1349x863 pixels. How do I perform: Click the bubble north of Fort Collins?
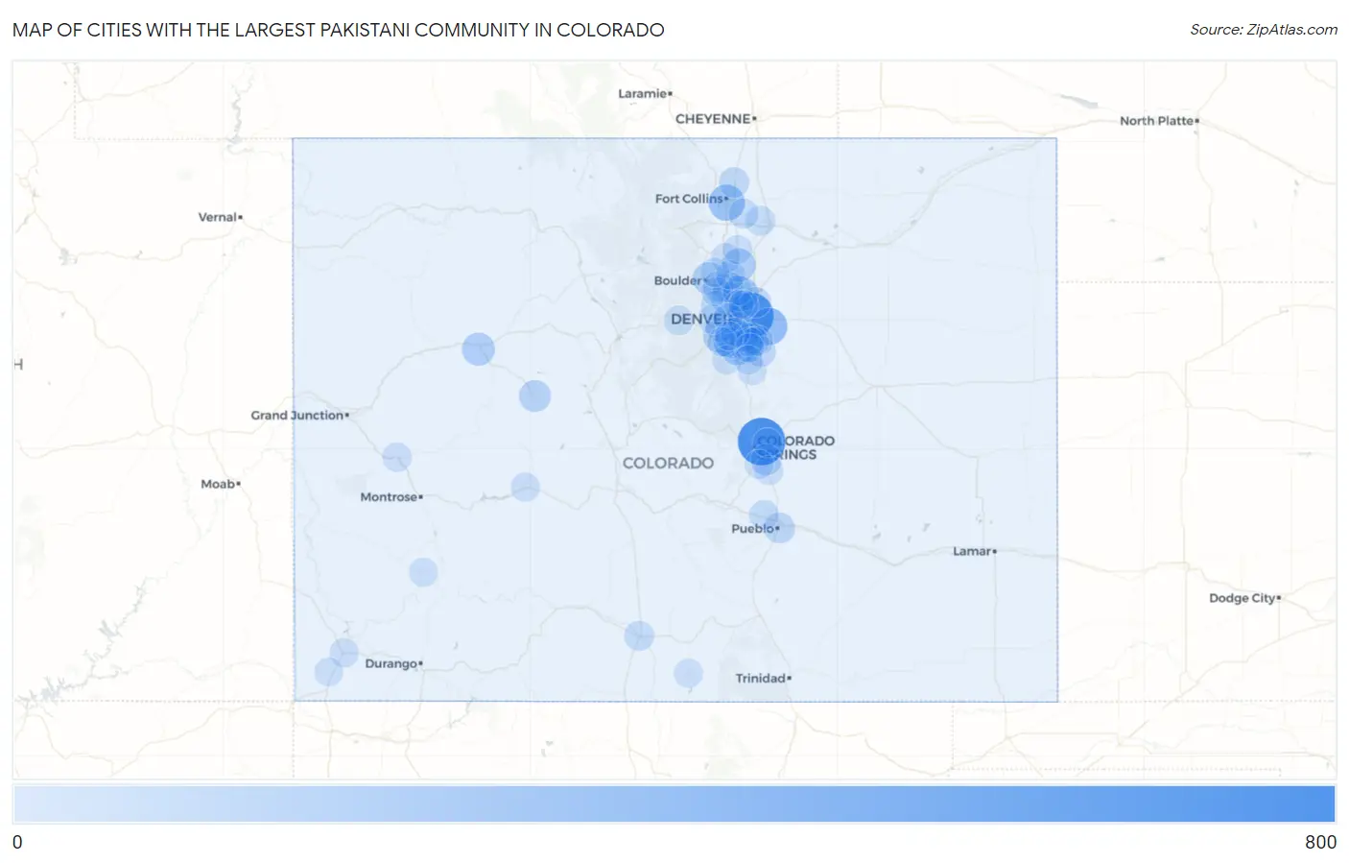733,182
